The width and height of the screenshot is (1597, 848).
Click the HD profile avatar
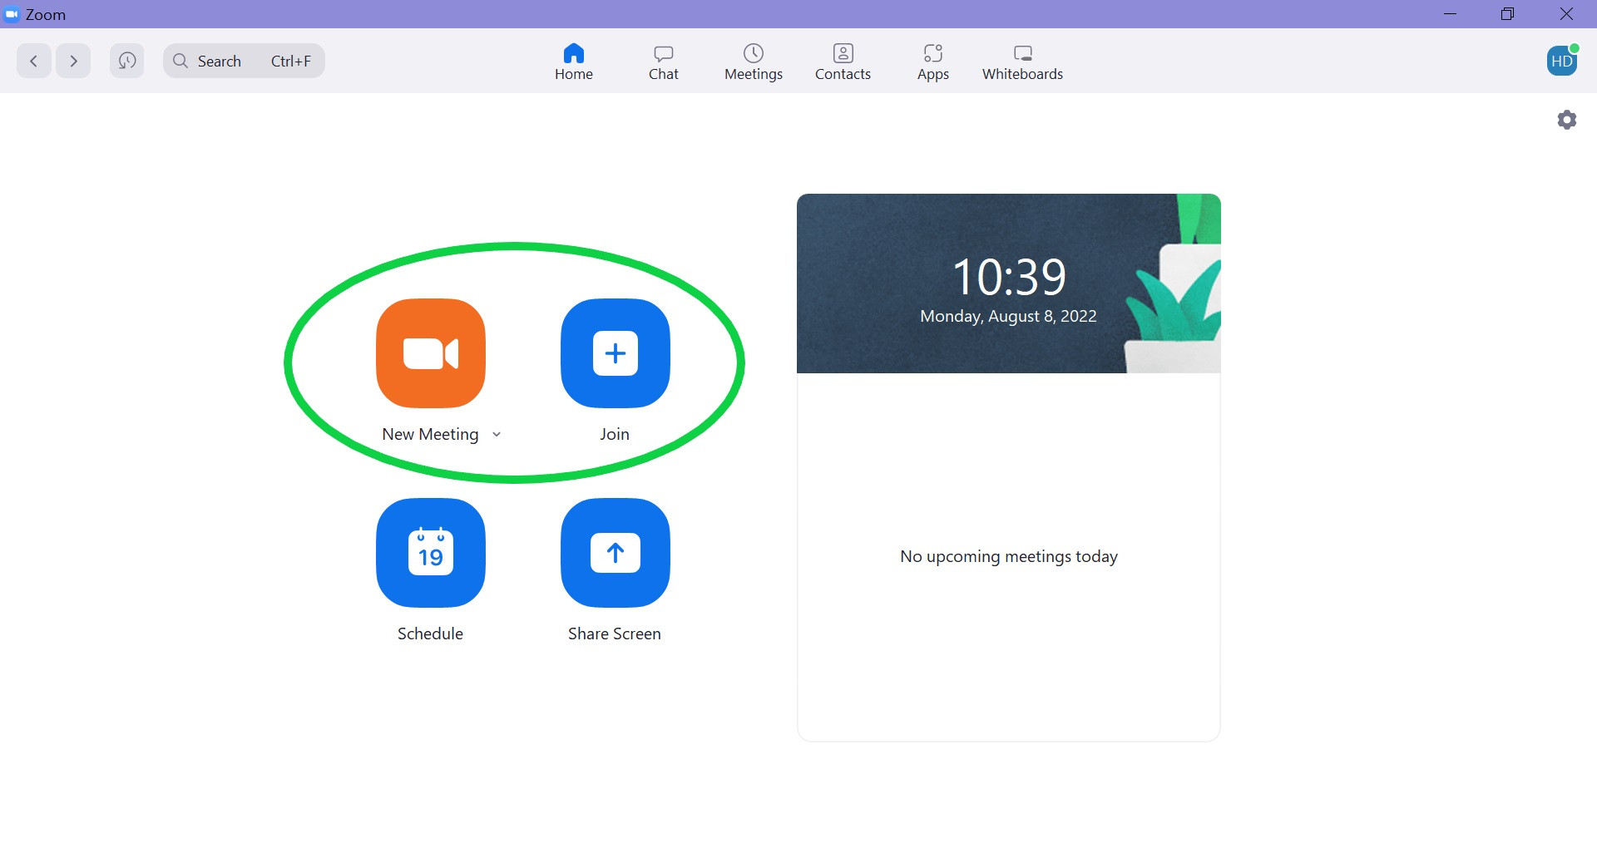tap(1562, 61)
